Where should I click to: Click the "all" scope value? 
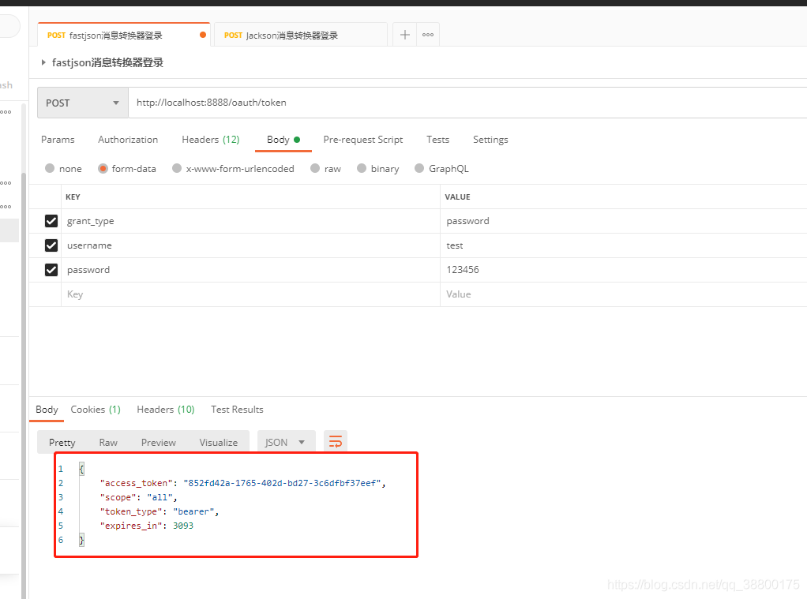(x=160, y=498)
